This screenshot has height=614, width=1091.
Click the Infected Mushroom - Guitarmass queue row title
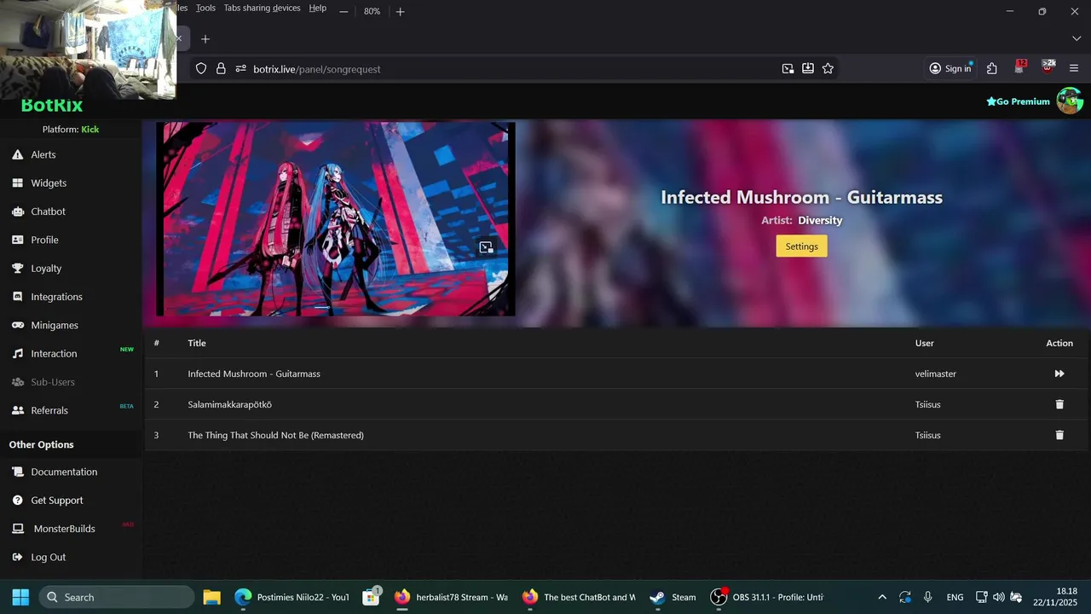(254, 374)
